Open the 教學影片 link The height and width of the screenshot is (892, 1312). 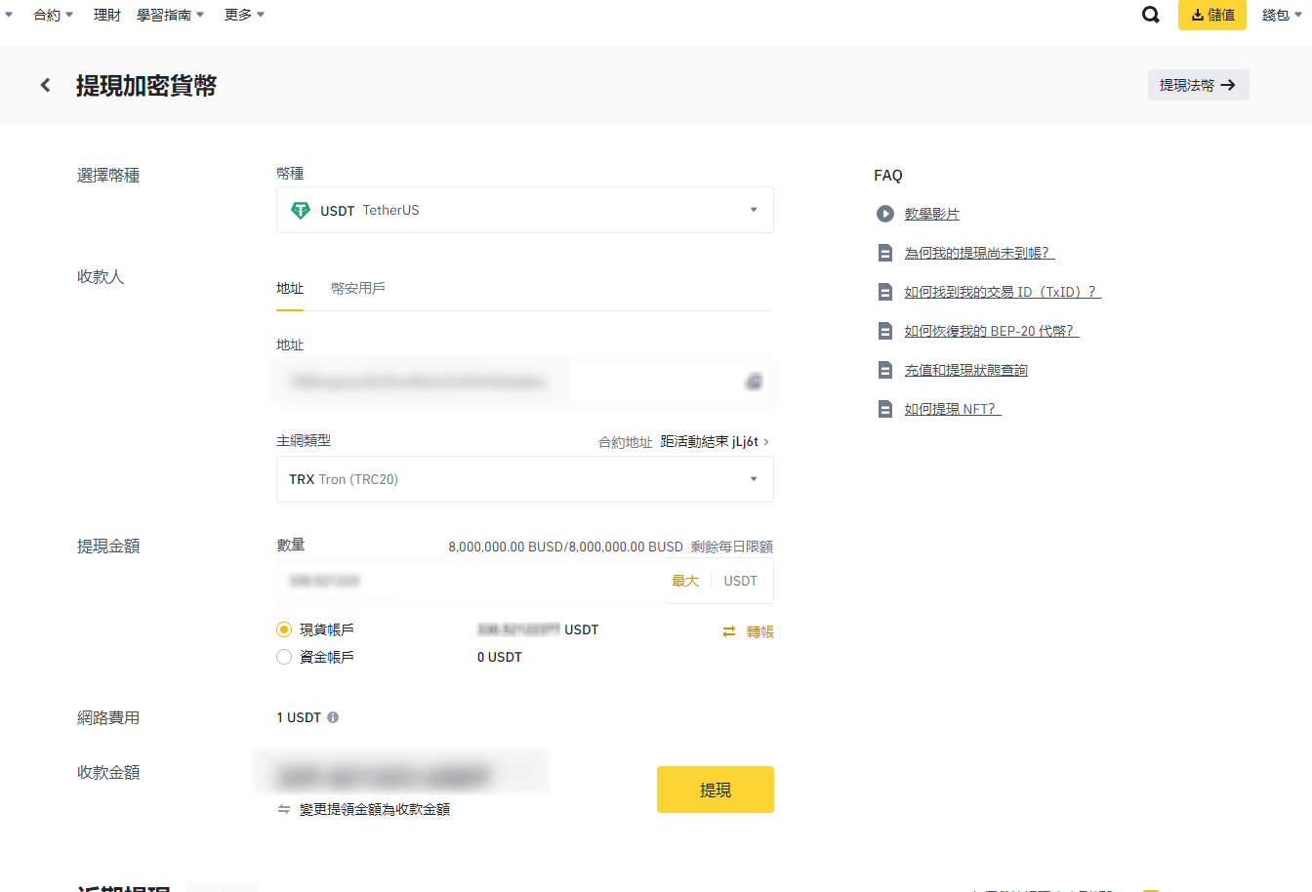pyautogui.click(x=932, y=214)
